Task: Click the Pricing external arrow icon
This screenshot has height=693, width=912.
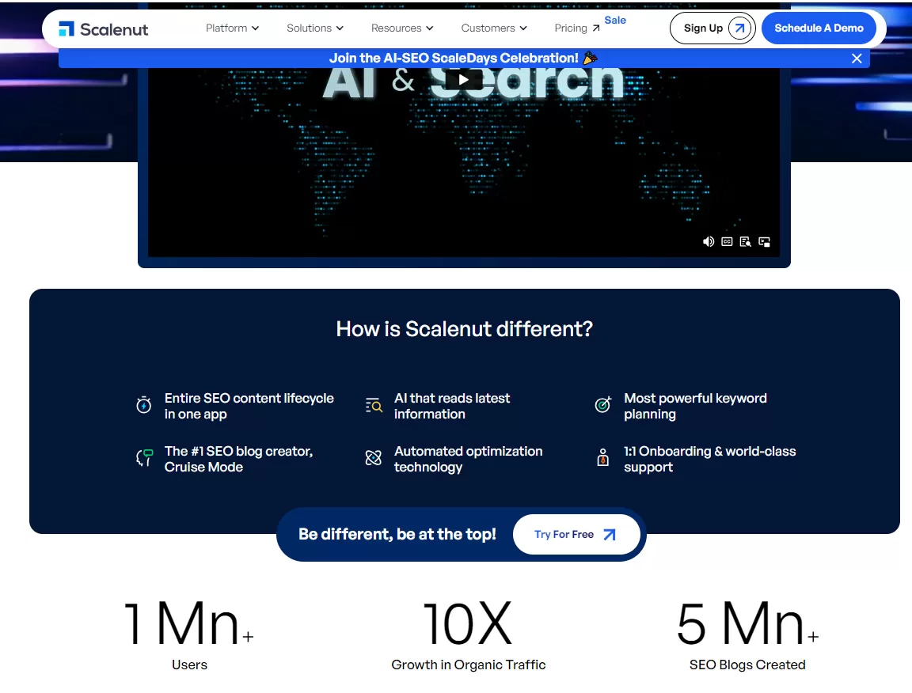Action: [x=595, y=28]
